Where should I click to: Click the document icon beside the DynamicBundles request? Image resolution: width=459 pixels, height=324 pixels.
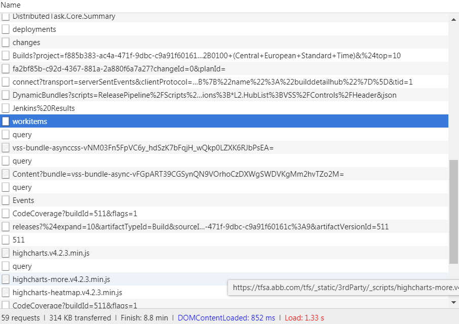pos(5,95)
